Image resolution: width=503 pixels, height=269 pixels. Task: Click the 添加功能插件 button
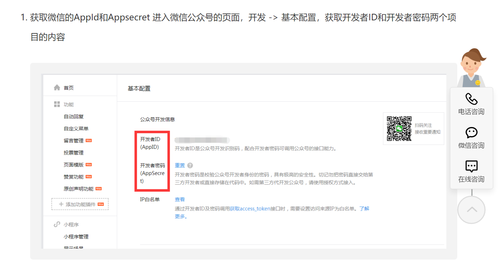(80, 204)
